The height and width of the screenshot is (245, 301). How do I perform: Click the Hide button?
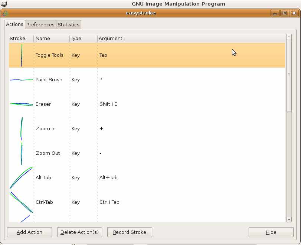(271, 232)
